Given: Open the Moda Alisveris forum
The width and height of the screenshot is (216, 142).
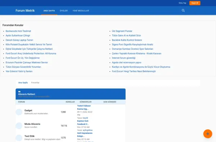Looking at the screenshot, I should coord(32,124).
